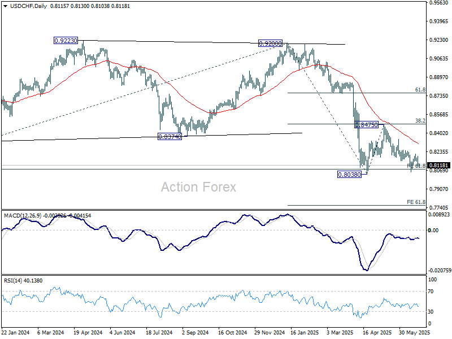
Task: Click the 0.92300 price axis value
Action: [x=439, y=40]
